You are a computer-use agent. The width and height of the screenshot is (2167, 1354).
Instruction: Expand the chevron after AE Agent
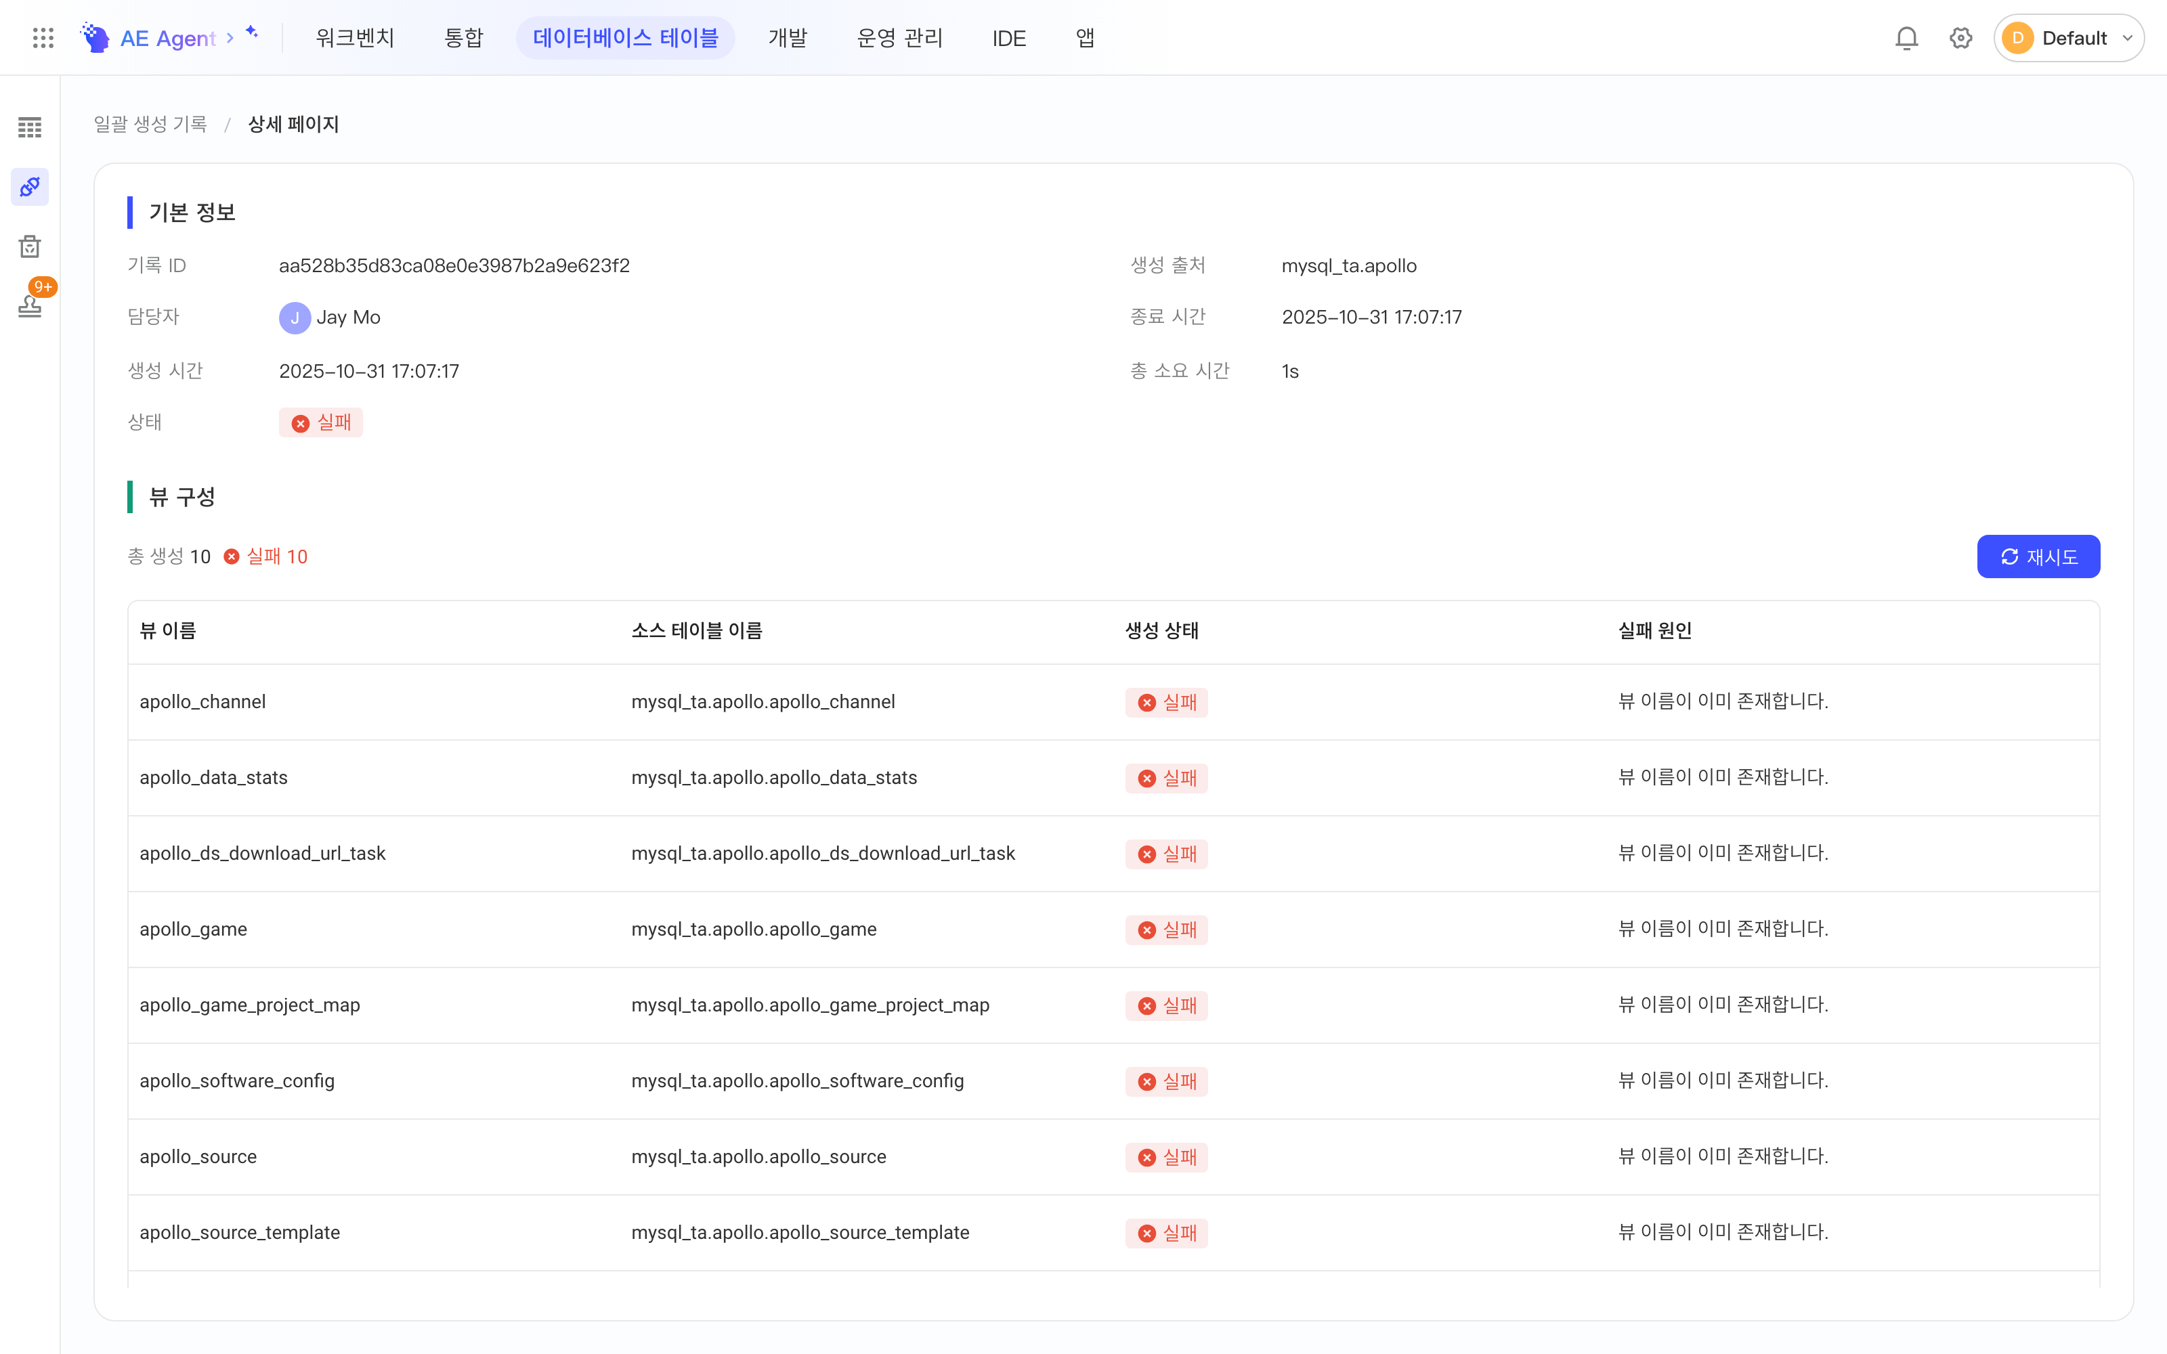point(230,38)
